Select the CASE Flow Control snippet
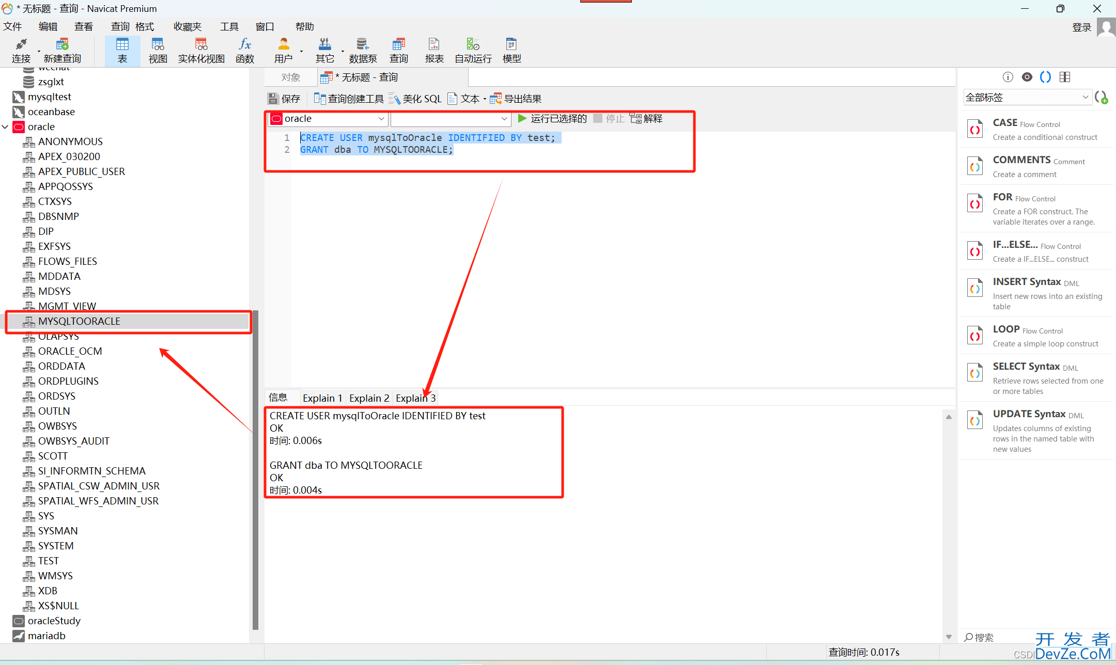 coord(1037,129)
